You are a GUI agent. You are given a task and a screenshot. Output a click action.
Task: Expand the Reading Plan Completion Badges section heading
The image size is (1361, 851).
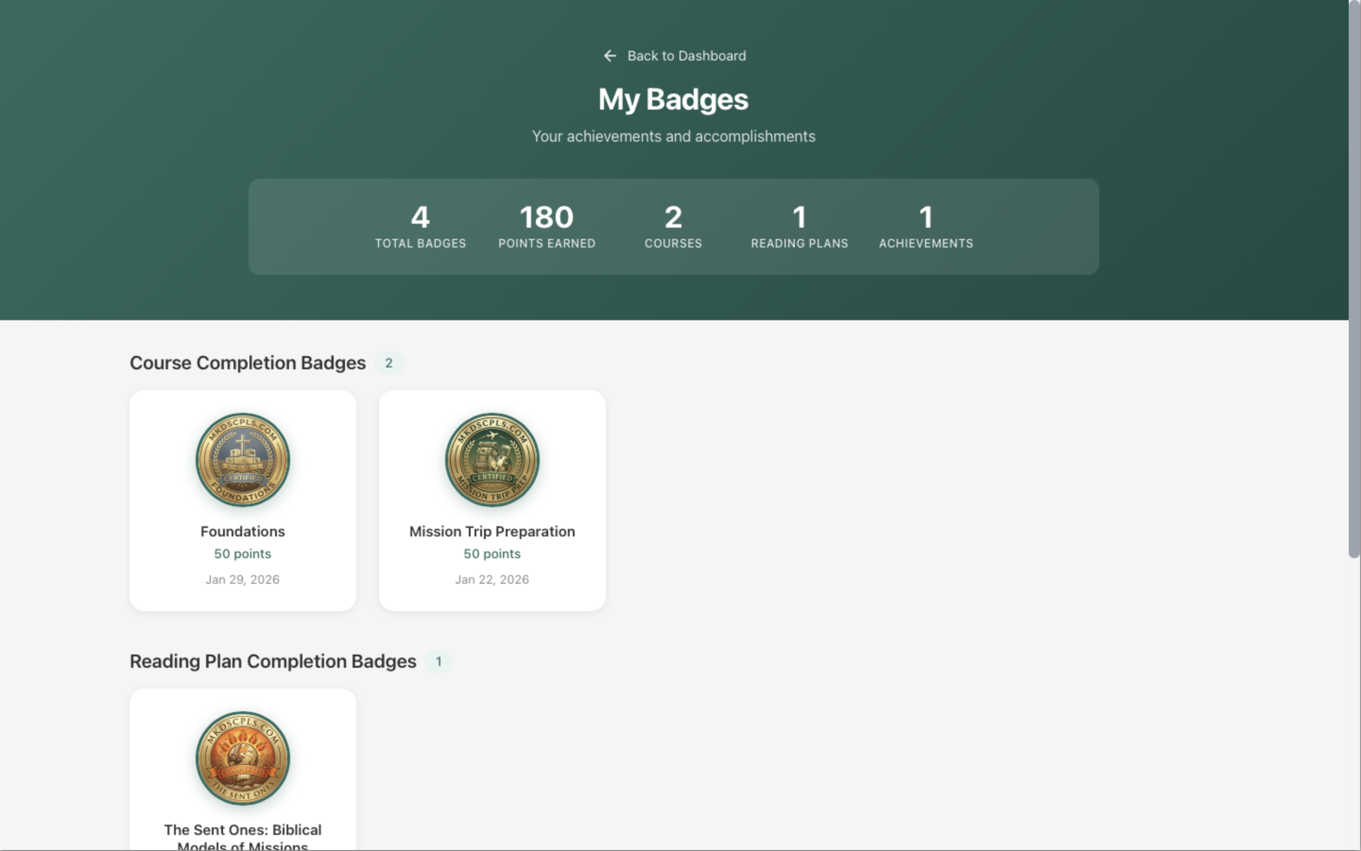[273, 661]
